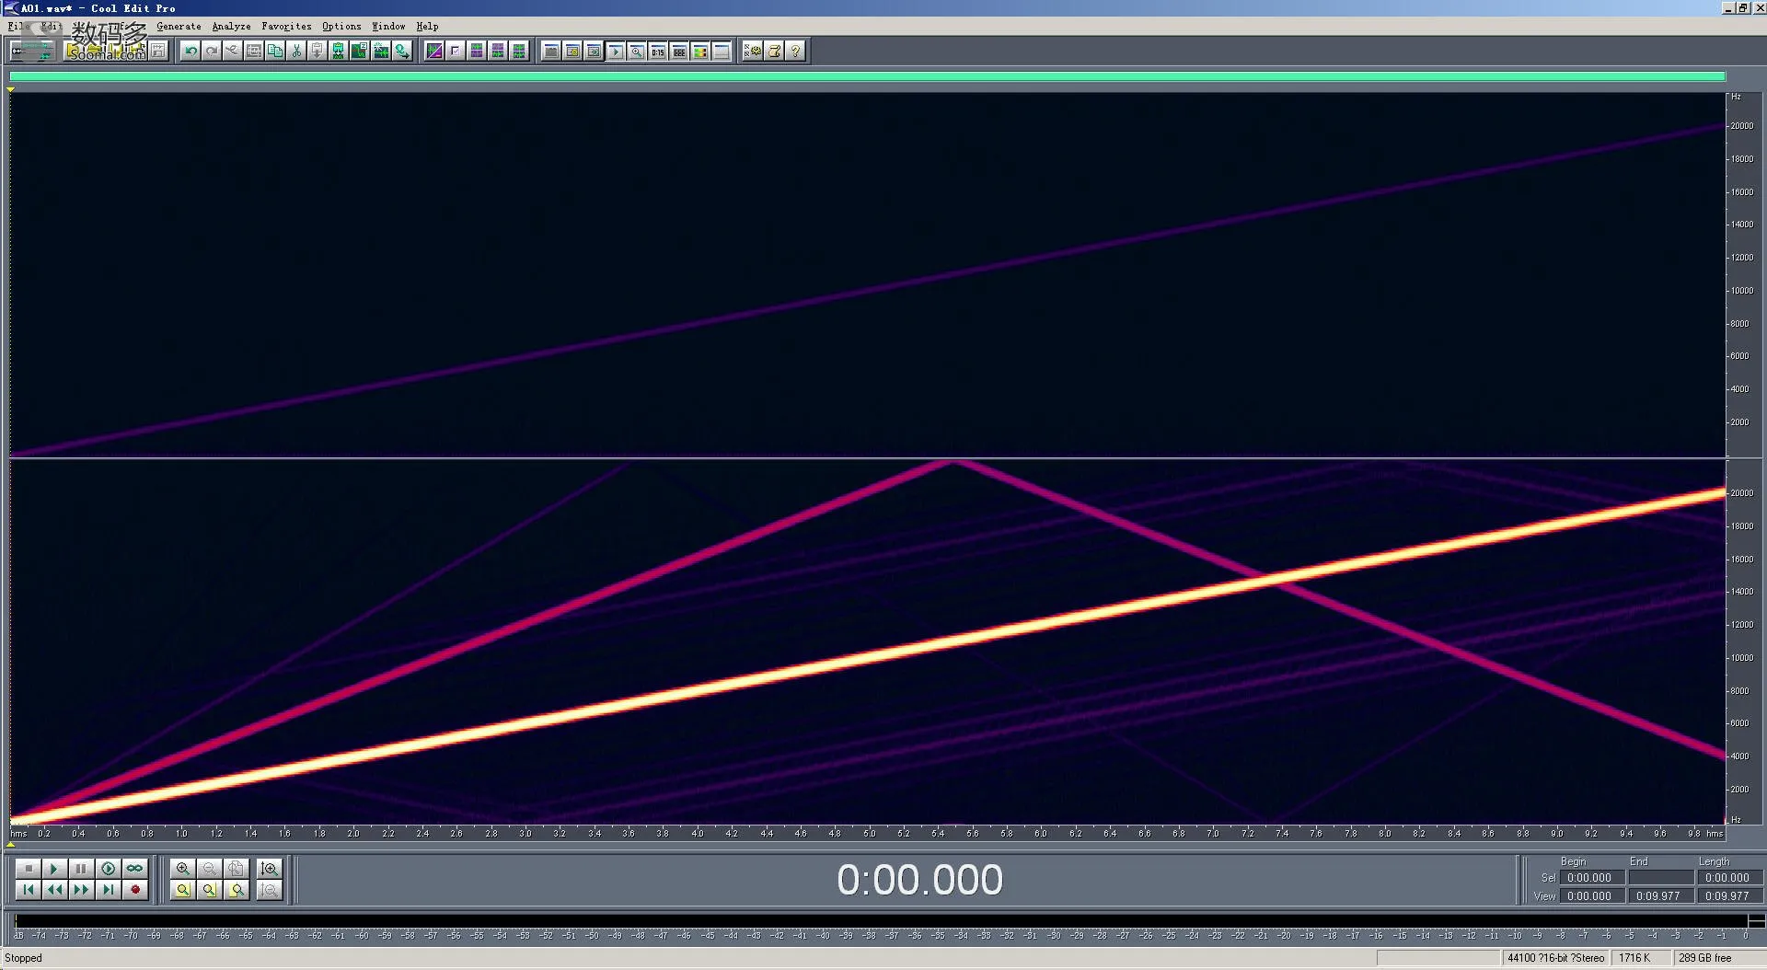Viewport: 1767px width, 970px height.
Task: Click the 44100 16-bit Stereo status entry
Action: (x=1555, y=959)
